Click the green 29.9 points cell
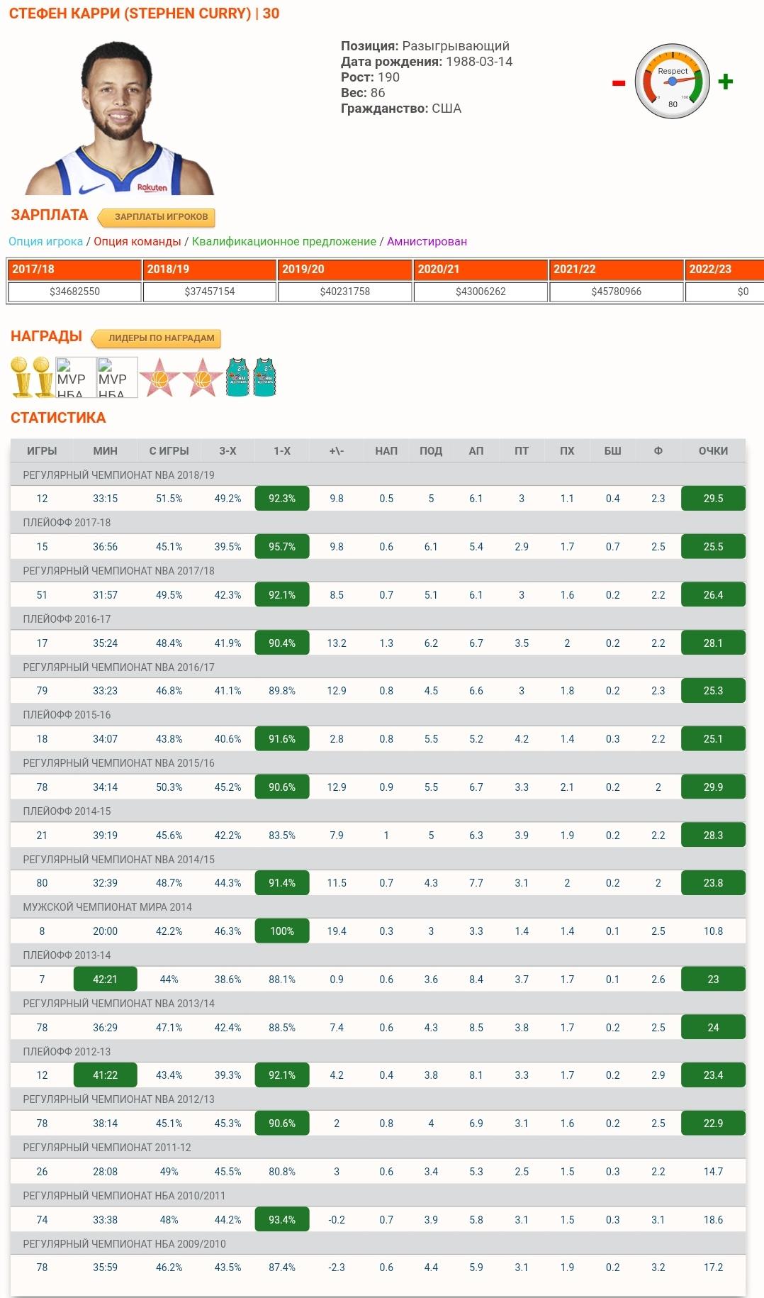764x1298 pixels. (713, 787)
